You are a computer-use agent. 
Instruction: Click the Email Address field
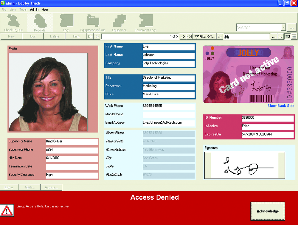pyautogui.click(x=168, y=122)
